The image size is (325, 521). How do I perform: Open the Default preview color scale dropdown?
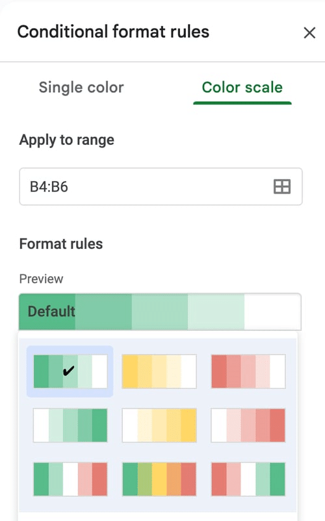pos(160,312)
